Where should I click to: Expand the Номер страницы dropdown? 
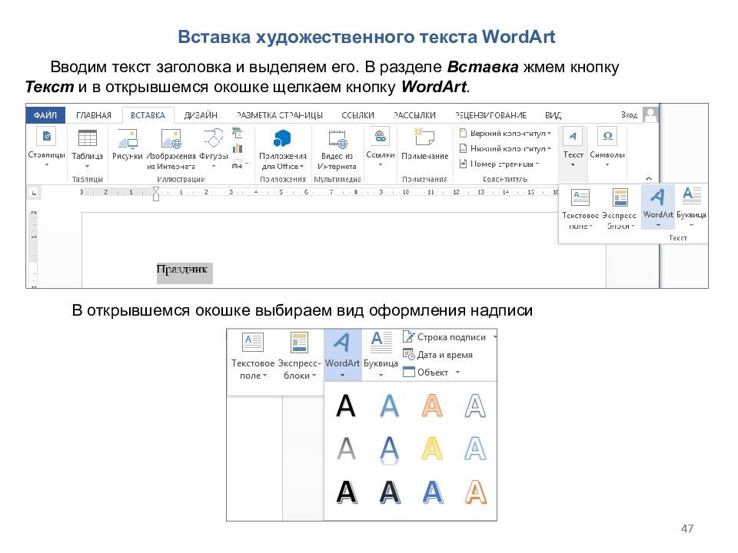click(x=500, y=164)
